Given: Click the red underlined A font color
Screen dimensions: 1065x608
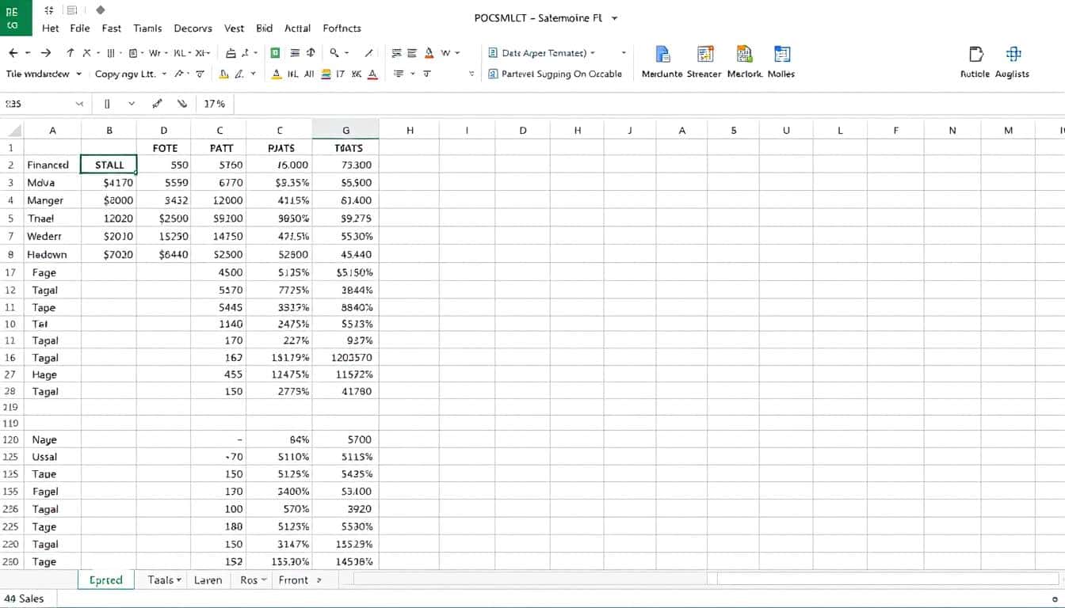Looking at the screenshot, I should 372,74.
